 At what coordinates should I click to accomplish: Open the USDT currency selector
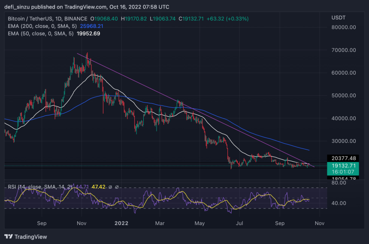point(339,17)
